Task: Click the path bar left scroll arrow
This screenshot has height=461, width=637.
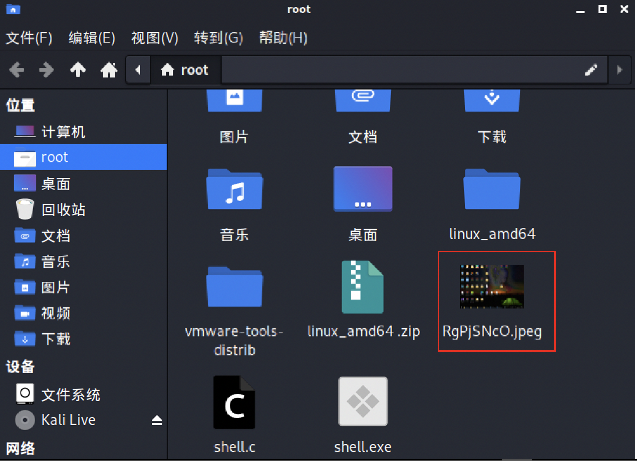Action: (138, 70)
